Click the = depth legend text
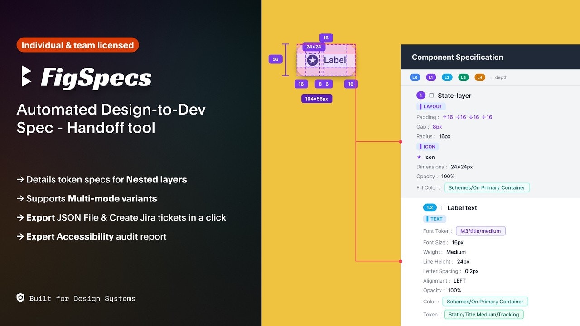The image size is (580, 326). (499, 77)
